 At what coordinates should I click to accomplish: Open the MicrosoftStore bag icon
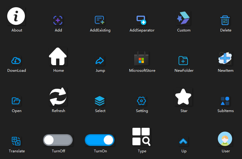click(x=141, y=58)
